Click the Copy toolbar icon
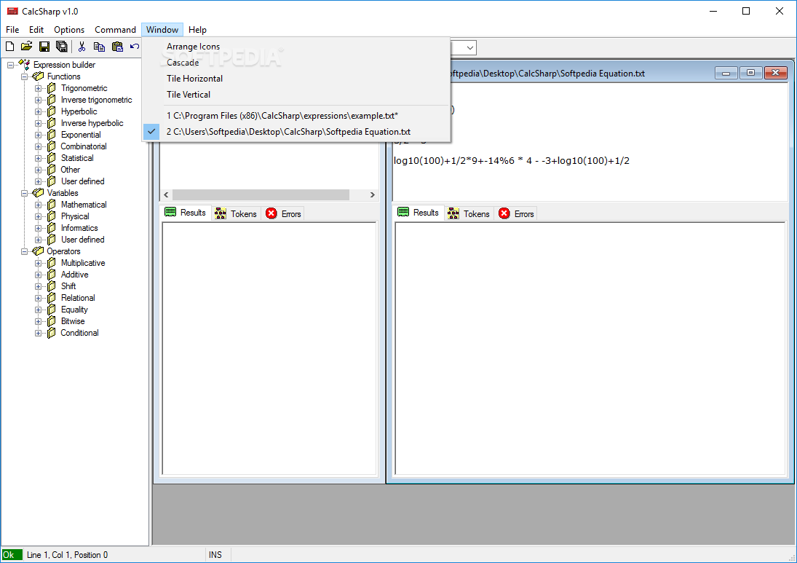 [99, 47]
